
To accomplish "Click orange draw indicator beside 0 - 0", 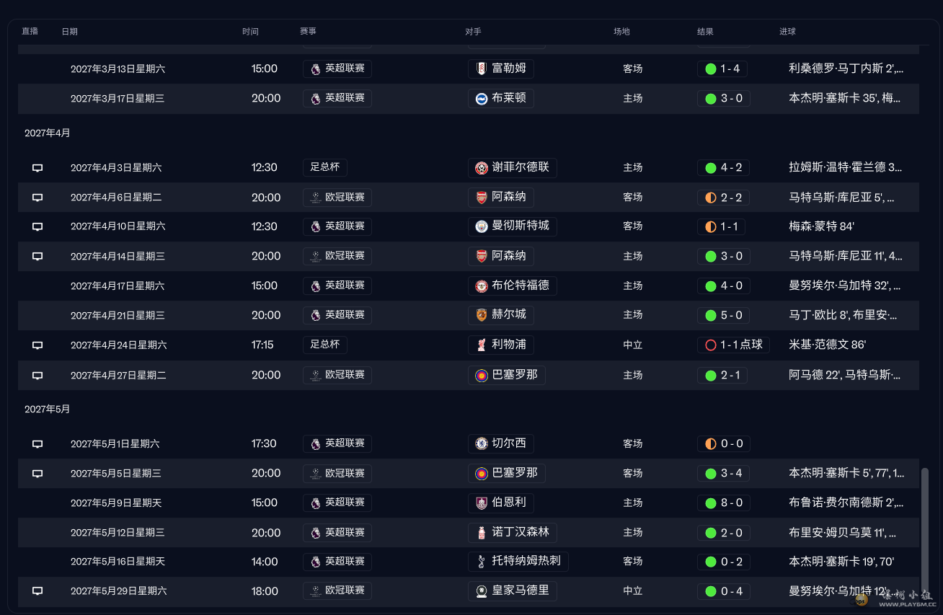I will tap(710, 443).
